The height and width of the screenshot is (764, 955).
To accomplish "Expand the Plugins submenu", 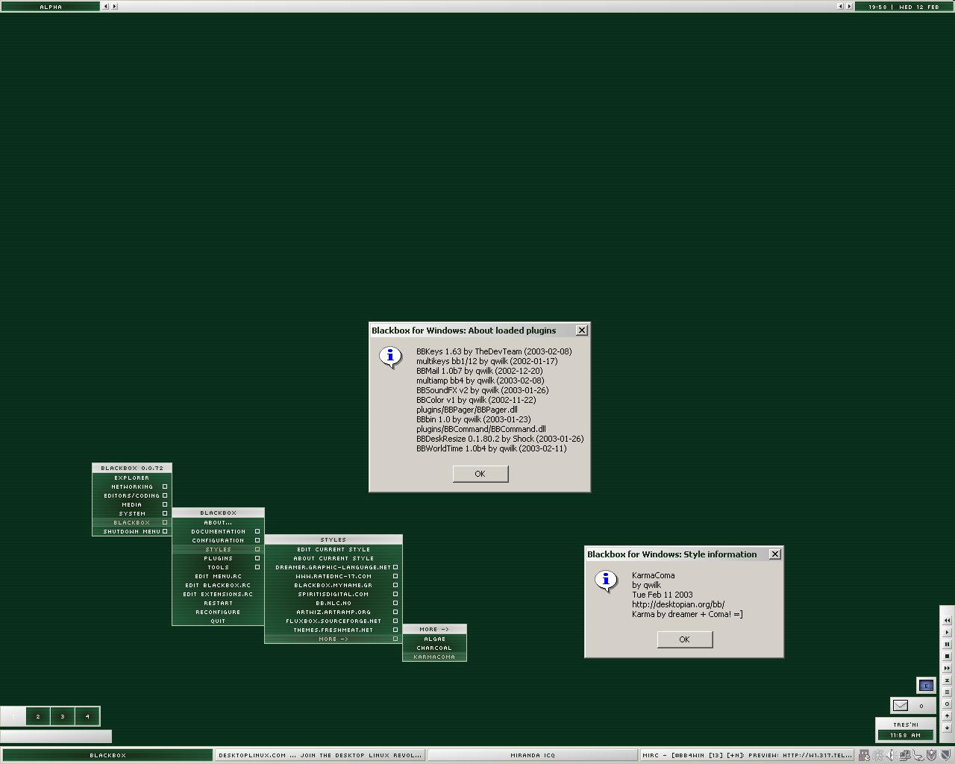I will pos(218,558).
